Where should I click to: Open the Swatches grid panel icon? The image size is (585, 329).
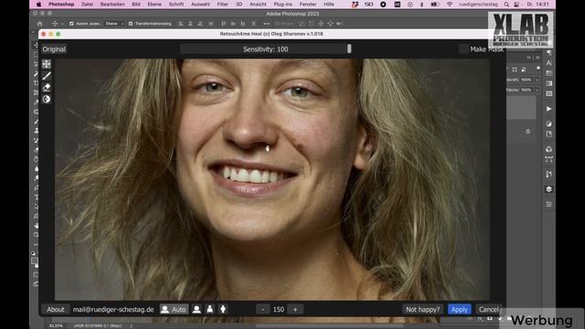[x=548, y=93]
